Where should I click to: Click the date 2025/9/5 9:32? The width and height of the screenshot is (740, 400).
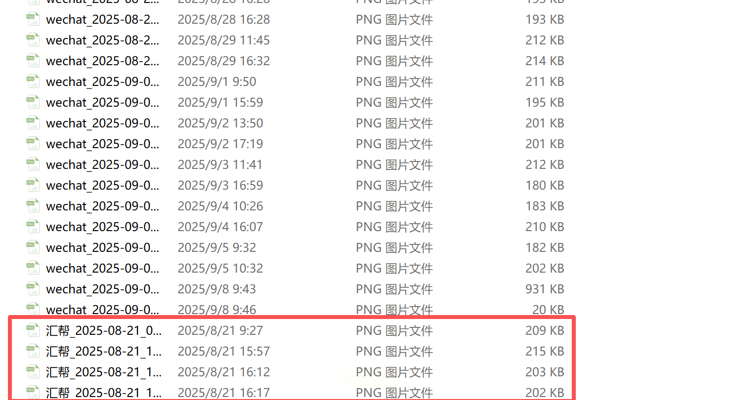pyautogui.click(x=217, y=247)
